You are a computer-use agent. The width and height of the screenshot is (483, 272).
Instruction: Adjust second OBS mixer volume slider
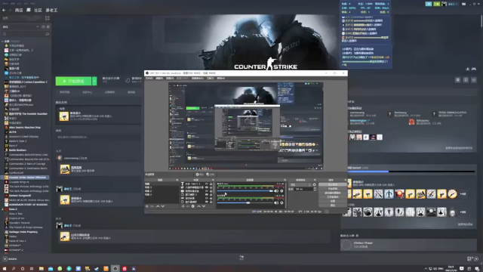(x=245, y=202)
